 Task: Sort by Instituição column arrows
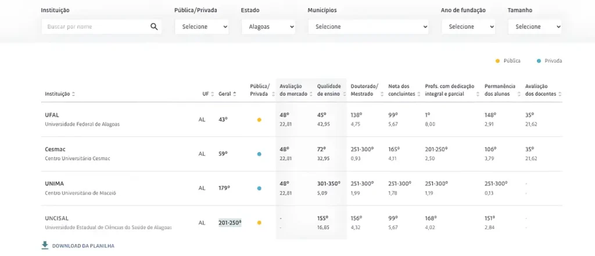pos(73,94)
